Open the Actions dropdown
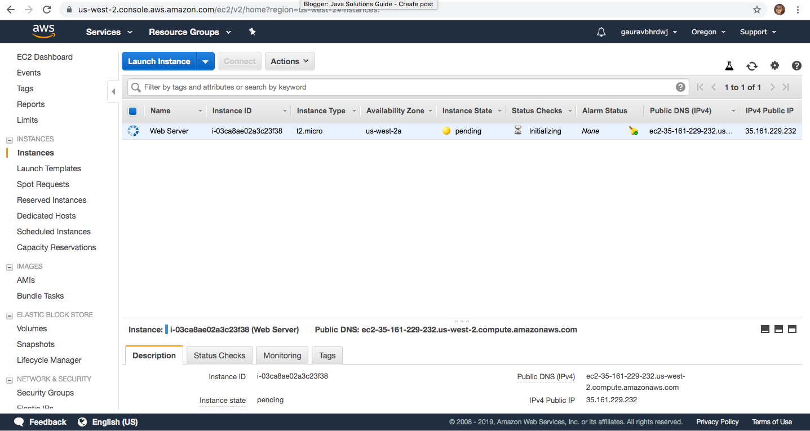Screen dimensions: 810x431 pos(290,61)
